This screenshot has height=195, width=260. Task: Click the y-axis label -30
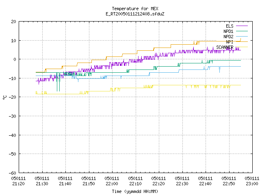13,116
